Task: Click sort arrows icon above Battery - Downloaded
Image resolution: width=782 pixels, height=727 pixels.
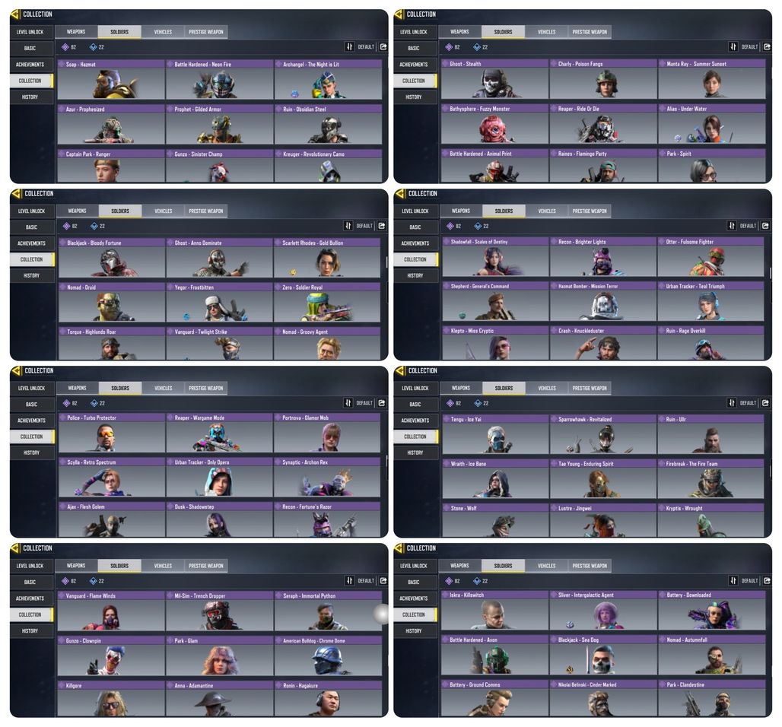Action: (733, 580)
